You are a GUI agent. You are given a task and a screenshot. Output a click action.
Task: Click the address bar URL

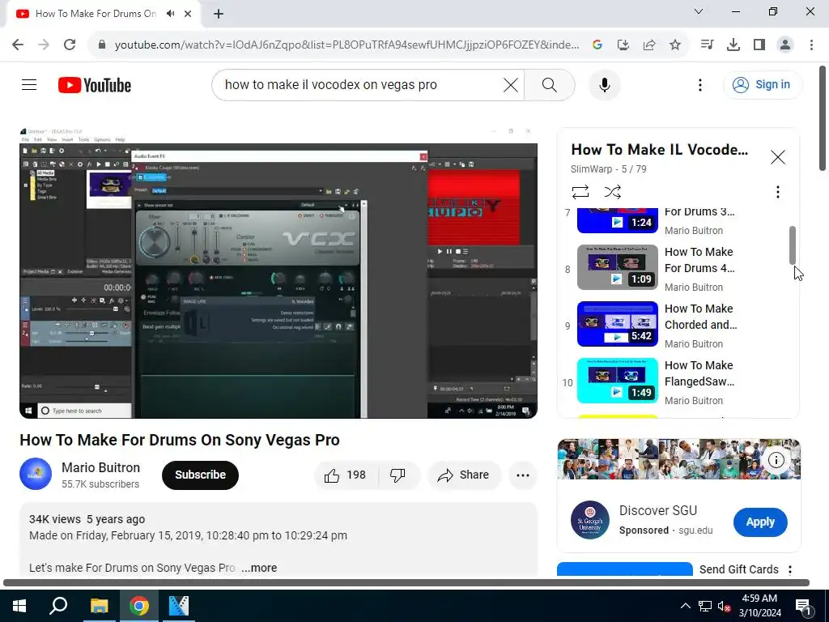pyautogui.click(x=346, y=45)
